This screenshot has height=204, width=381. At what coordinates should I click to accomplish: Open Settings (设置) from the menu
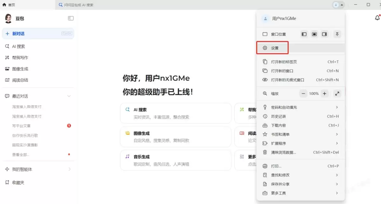(x=300, y=48)
